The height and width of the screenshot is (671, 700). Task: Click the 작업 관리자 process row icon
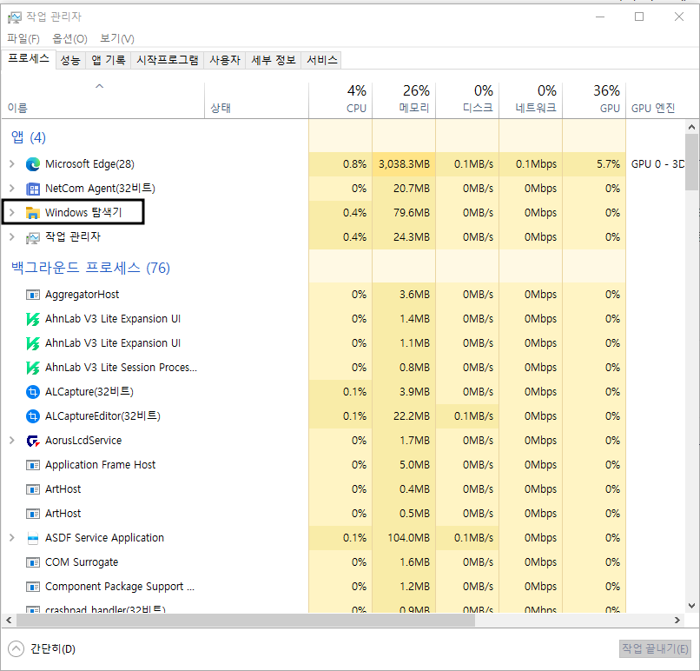point(33,237)
